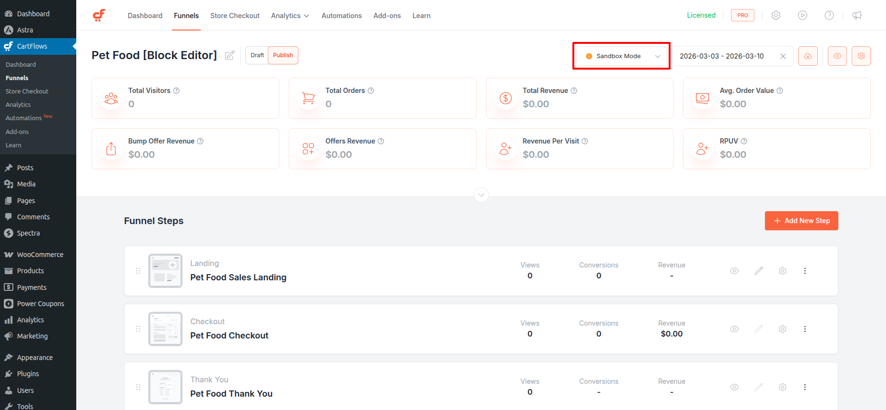
Task: Open Pet Food Sales Landing title link
Action: (x=238, y=277)
